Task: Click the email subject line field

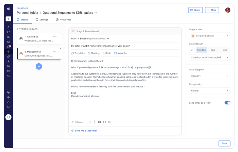Action: click(125, 46)
